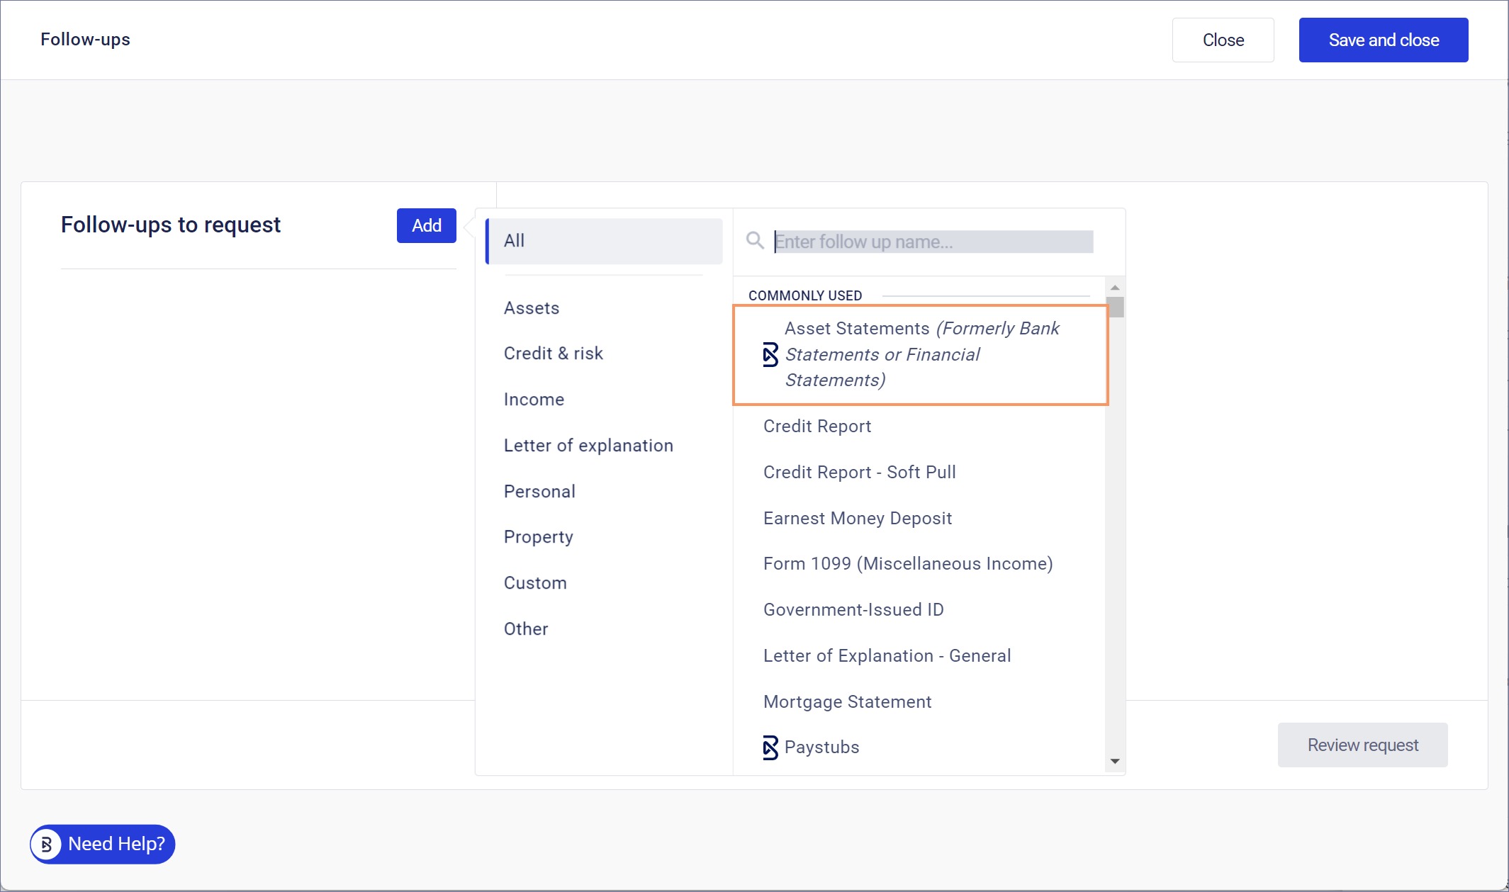Open the Custom category
1509x892 pixels.
[x=535, y=583]
